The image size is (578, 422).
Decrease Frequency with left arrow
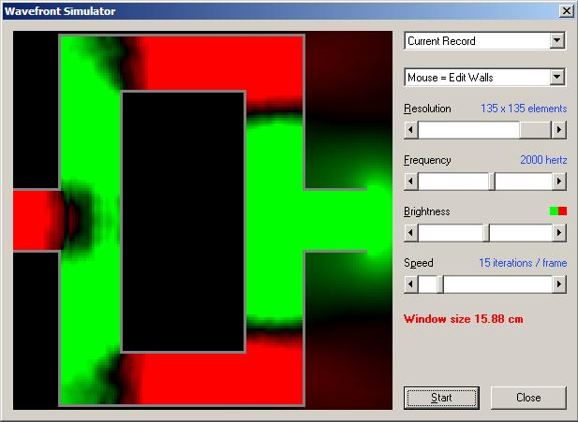coord(411,182)
